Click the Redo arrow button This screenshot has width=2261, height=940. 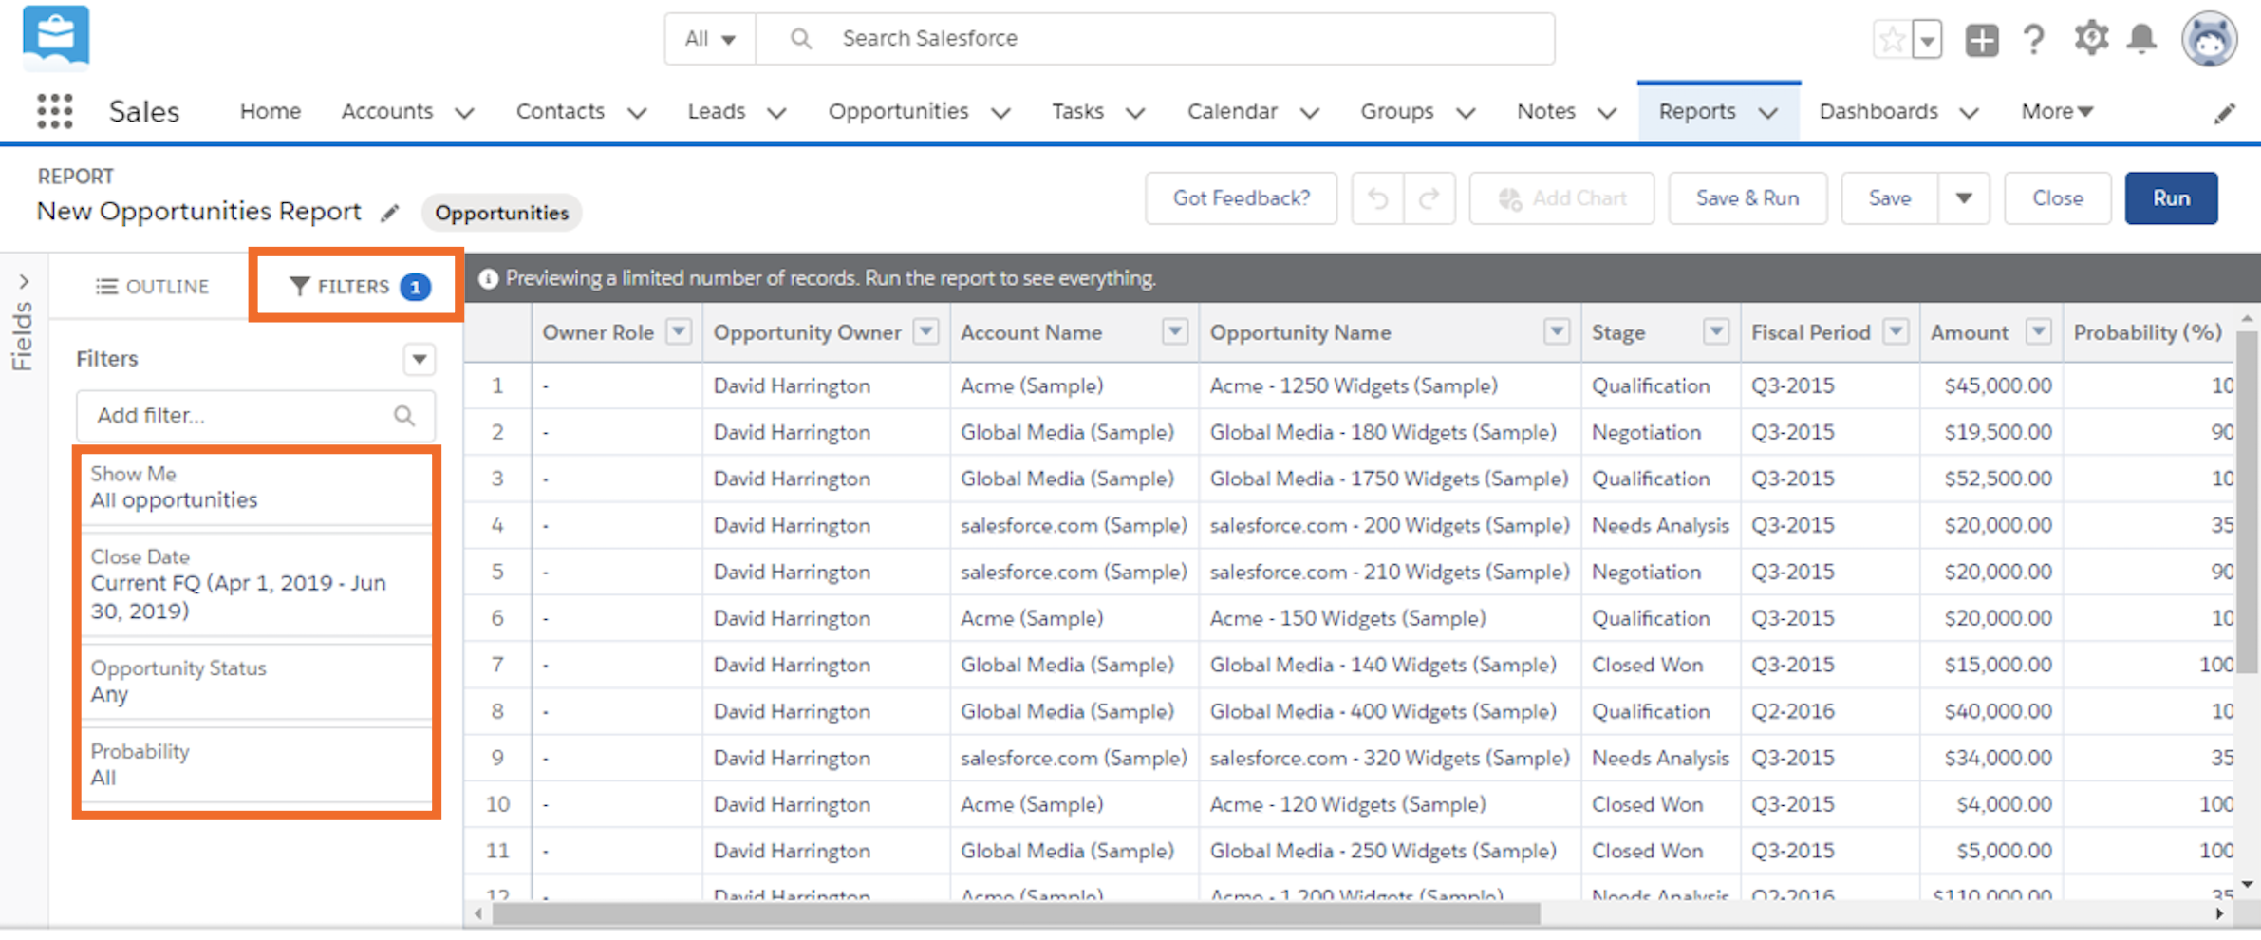tap(1429, 198)
